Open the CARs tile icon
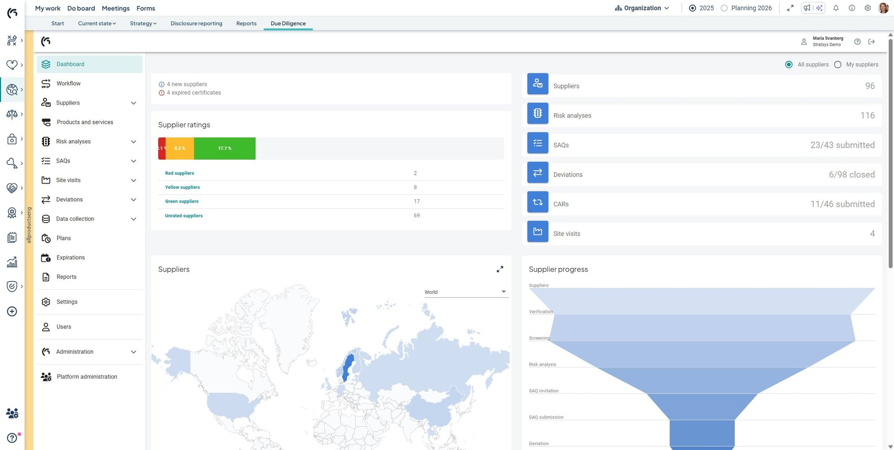The height and width of the screenshot is (450, 894). pyautogui.click(x=537, y=202)
